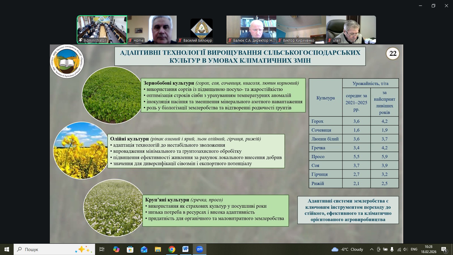This screenshot has width=453, height=255.
Task: Open the Zoom app in the taskbar
Action: [200, 249]
